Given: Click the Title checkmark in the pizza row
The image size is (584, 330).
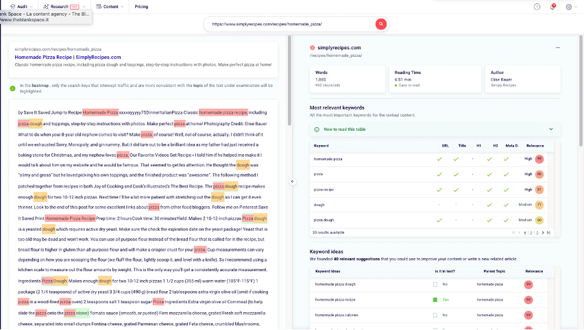Looking at the screenshot, I should click(456, 175).
